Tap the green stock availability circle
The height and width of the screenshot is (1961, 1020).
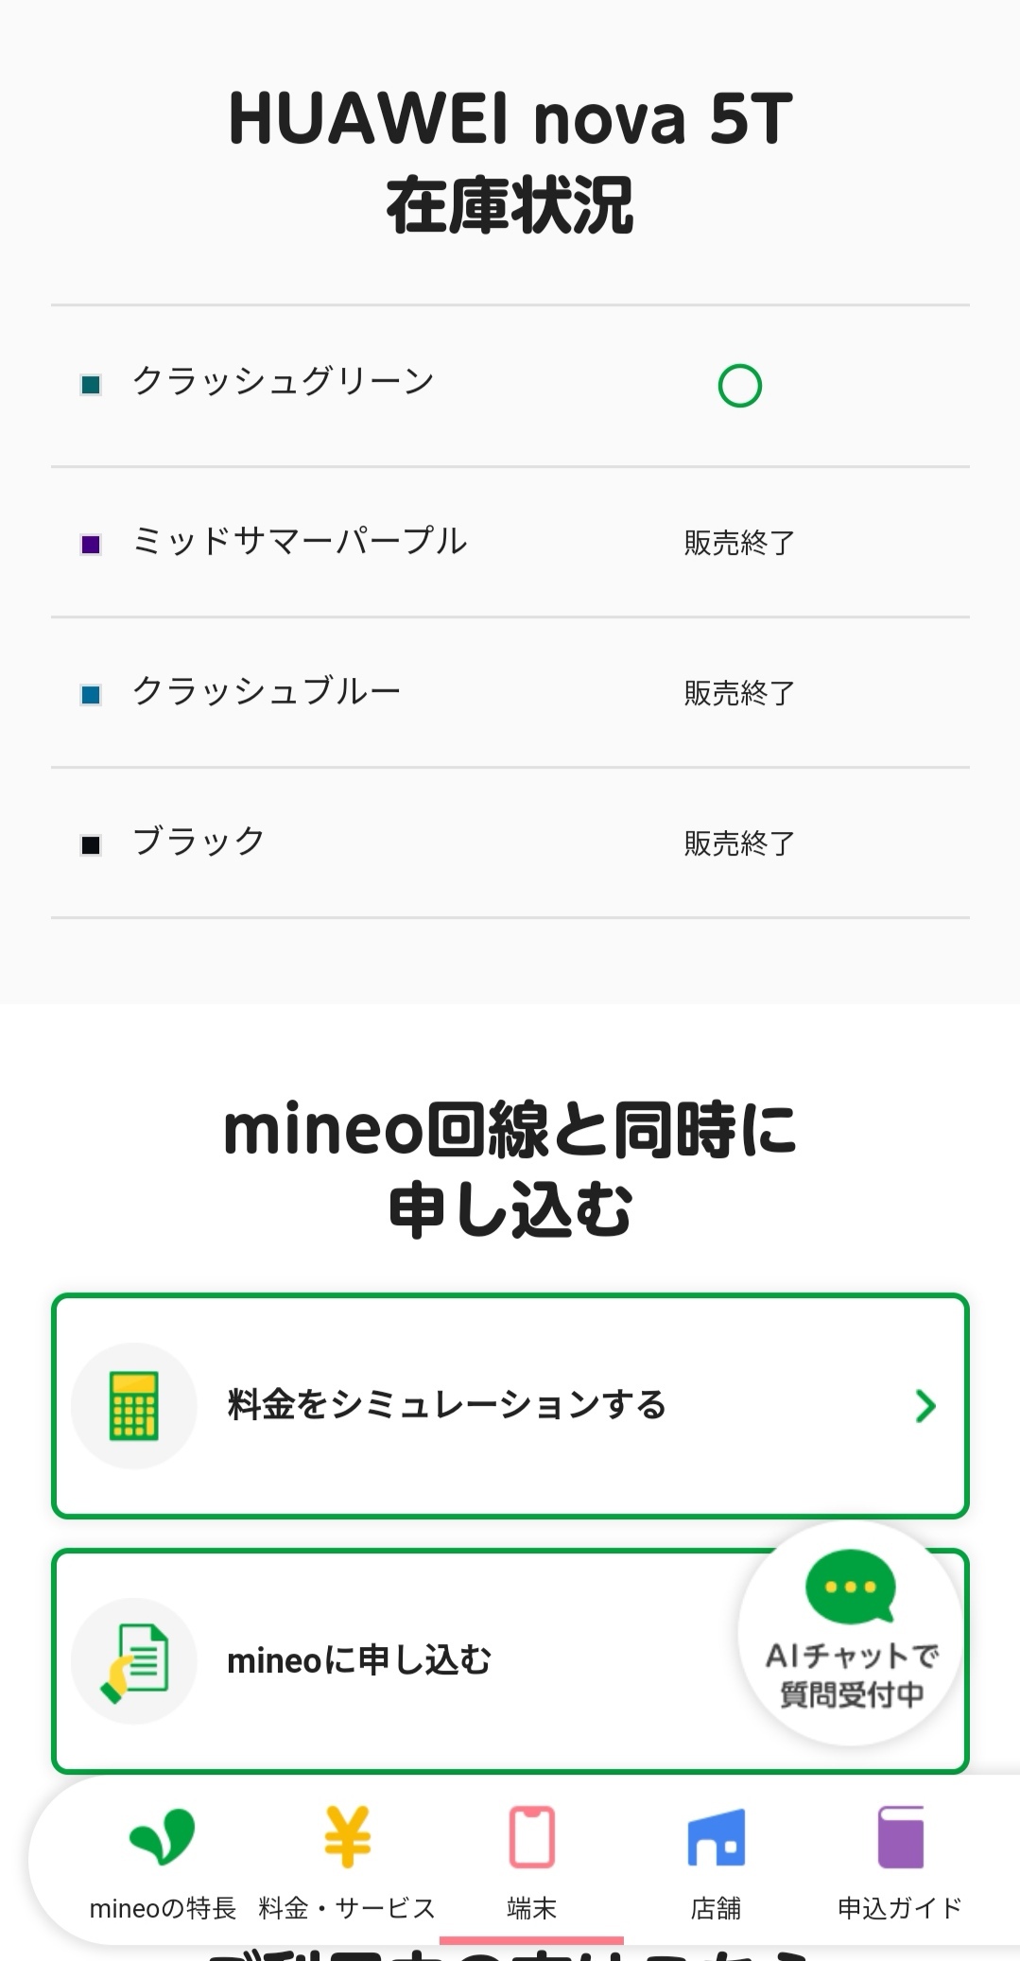(x=739, y=386)
